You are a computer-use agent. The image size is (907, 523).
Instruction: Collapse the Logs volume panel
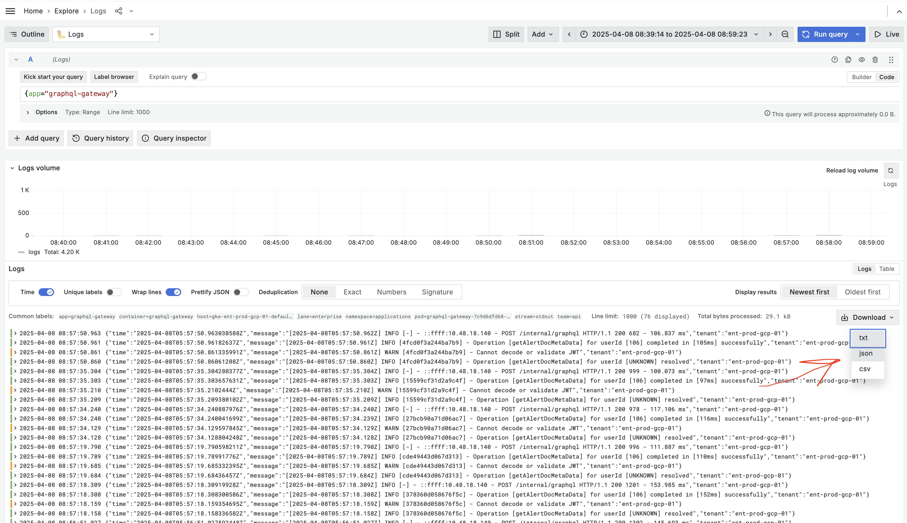12,168
